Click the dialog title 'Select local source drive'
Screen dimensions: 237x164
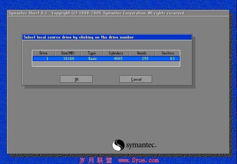pos(79,37)
